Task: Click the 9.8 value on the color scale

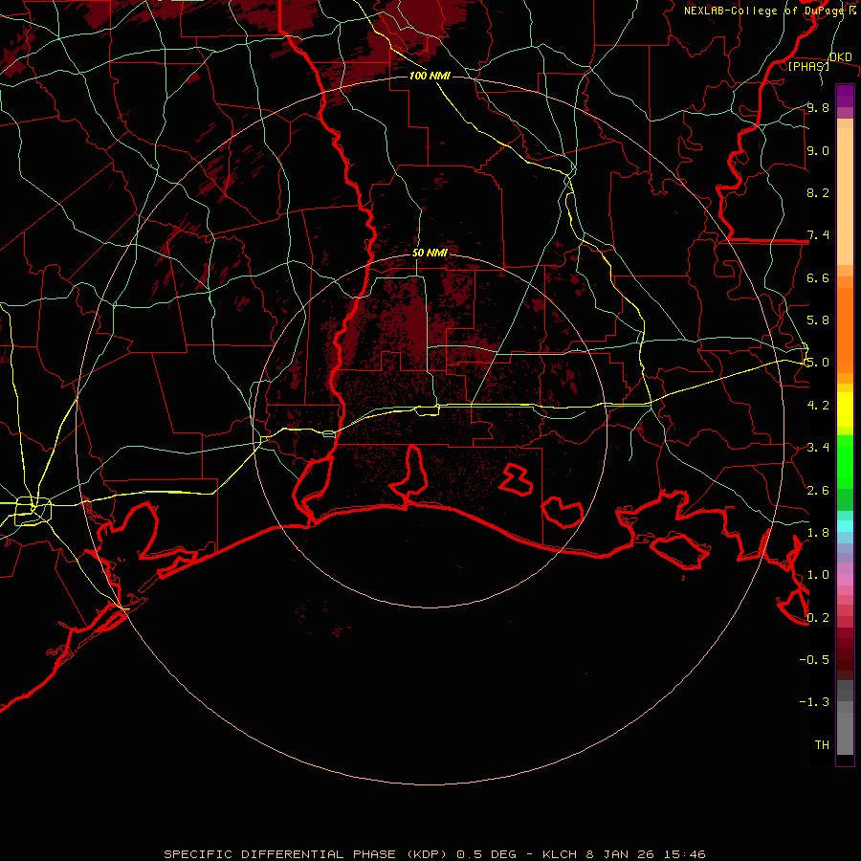Action: pyautogui.click(x=818, y=107)
